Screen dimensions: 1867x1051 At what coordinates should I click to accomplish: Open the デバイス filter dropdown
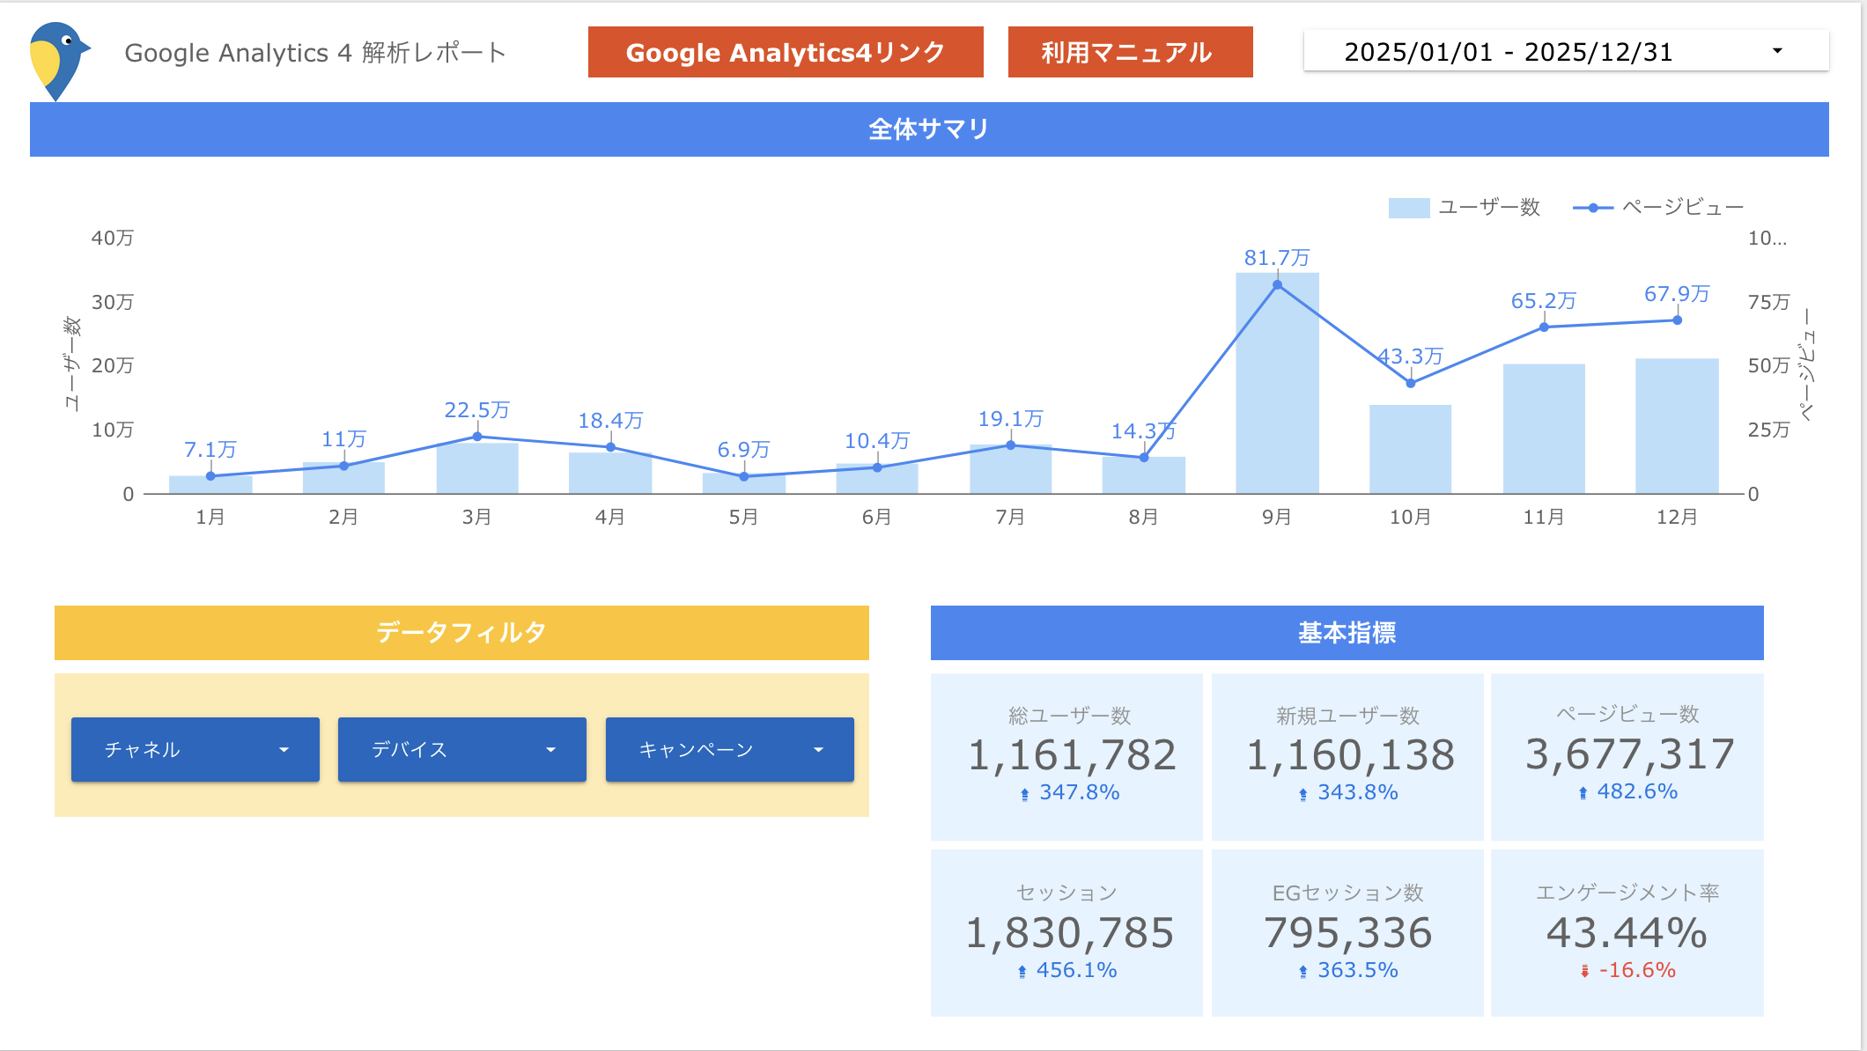(461, 749)
